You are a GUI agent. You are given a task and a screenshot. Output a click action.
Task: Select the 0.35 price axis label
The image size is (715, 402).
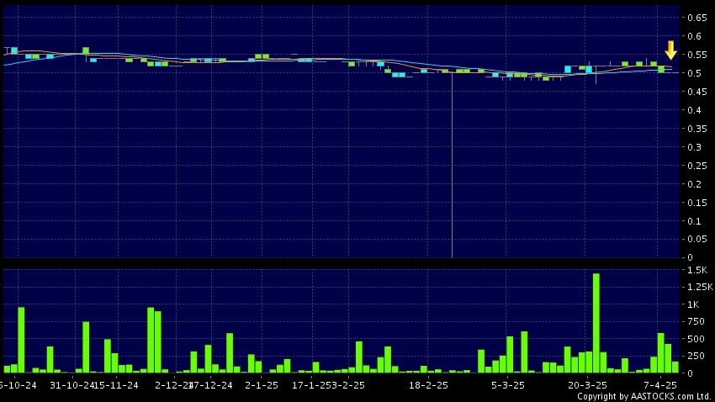point(697,129)
